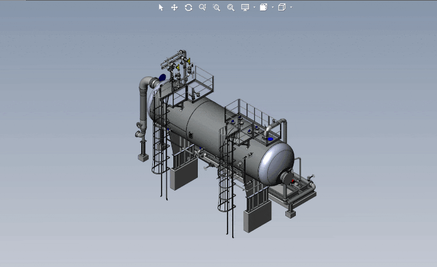This screenshot has width=437, height=267.
Task: Choose the zoom in/out tool
Action: (202, 8)
